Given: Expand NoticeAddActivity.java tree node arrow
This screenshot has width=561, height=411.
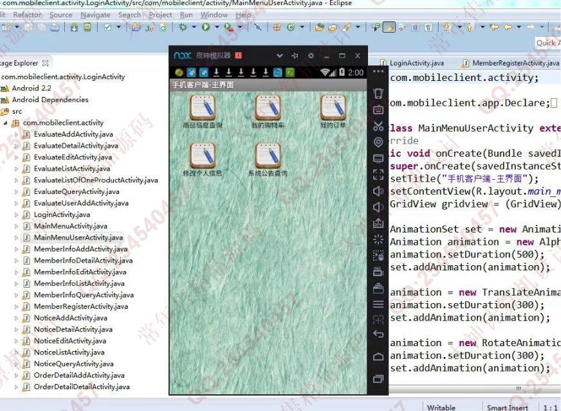Looking at the screenshot, I should pyautogui.click(x=16, y=318).
